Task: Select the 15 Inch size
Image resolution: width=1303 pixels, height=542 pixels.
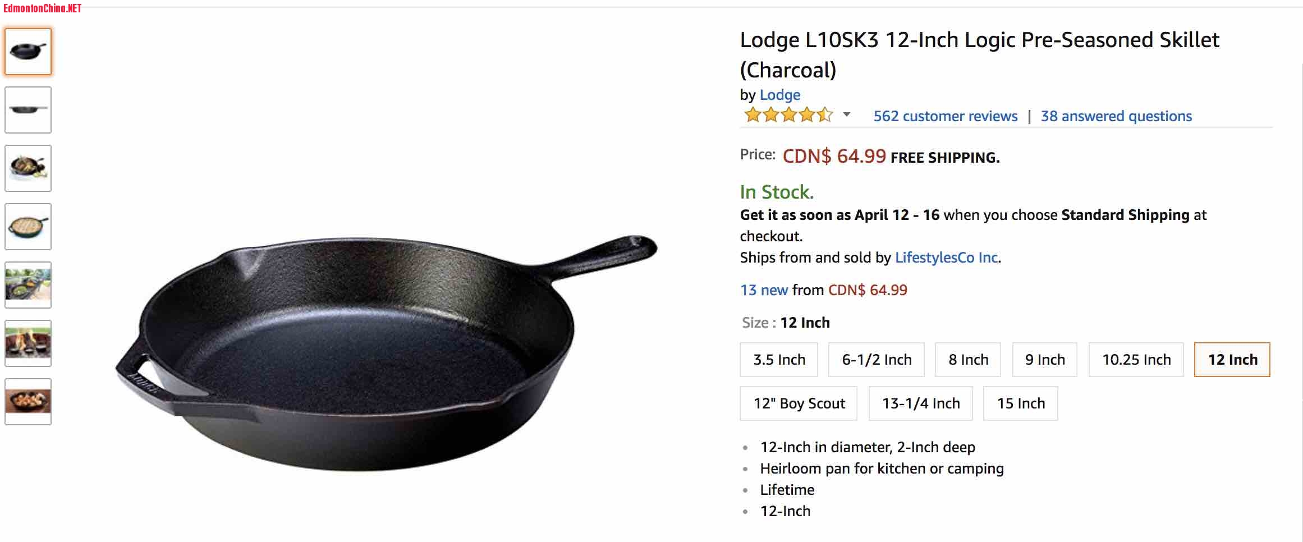Action: (1021, 403)
